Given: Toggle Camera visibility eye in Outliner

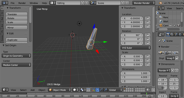Looking at the screenshot, I should (170, 25).
